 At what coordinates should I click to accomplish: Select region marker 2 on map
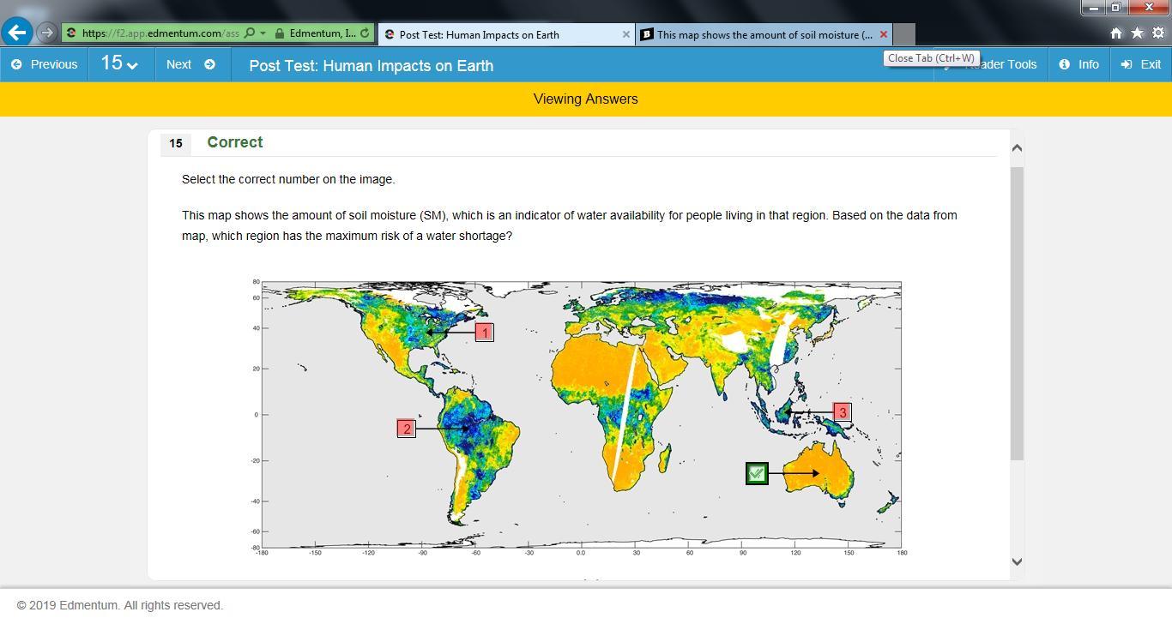click(x=407, y=429)
